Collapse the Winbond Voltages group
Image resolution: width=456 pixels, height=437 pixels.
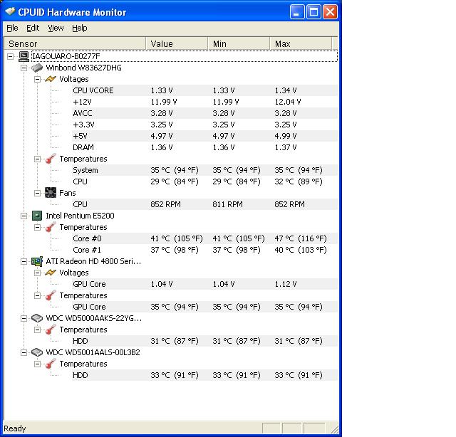(37, 79)
